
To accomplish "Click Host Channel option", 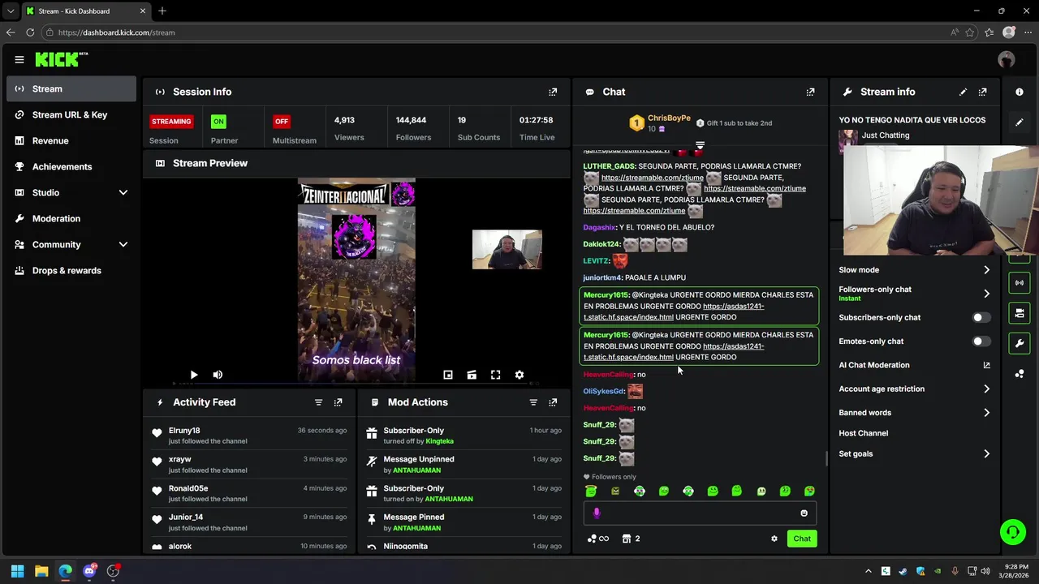I will (864, 433).
